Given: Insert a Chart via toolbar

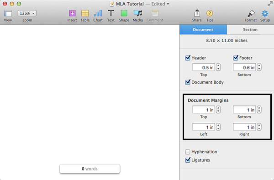Looking at the screenshot, I should tap(98, 13).
